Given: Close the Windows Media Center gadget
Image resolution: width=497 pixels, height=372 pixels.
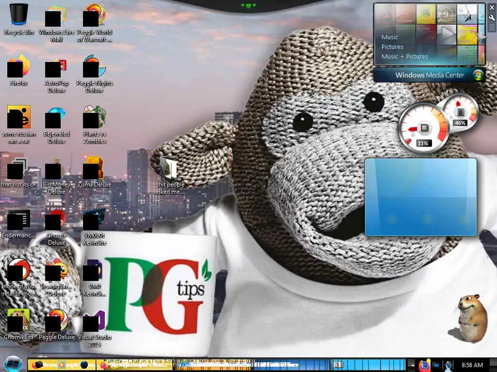Looking at the screenshot, I should 492,8.
